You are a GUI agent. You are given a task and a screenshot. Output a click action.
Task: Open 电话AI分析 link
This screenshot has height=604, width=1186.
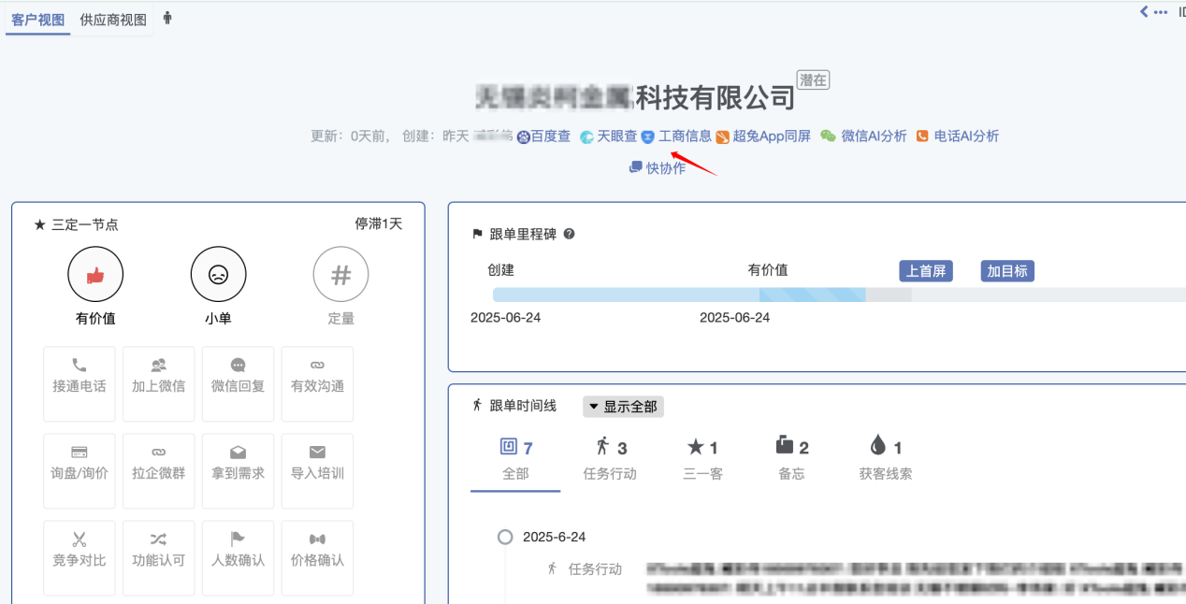coord(958,137)
